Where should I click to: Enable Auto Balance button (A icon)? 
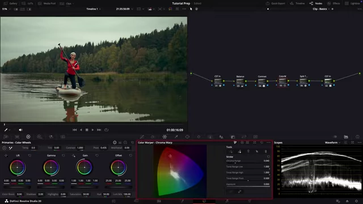click(x=5, y=148)
